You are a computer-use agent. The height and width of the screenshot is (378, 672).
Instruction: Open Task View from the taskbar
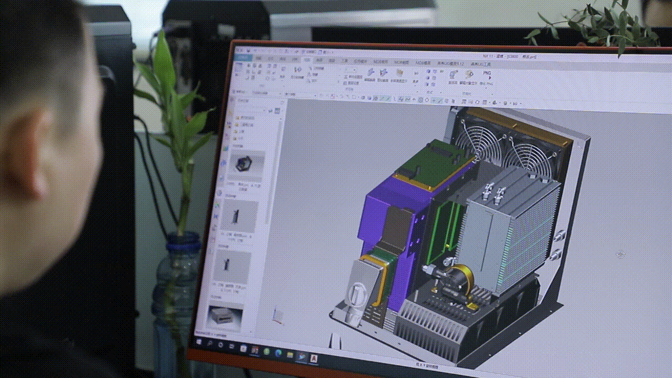tap(232, 346)
